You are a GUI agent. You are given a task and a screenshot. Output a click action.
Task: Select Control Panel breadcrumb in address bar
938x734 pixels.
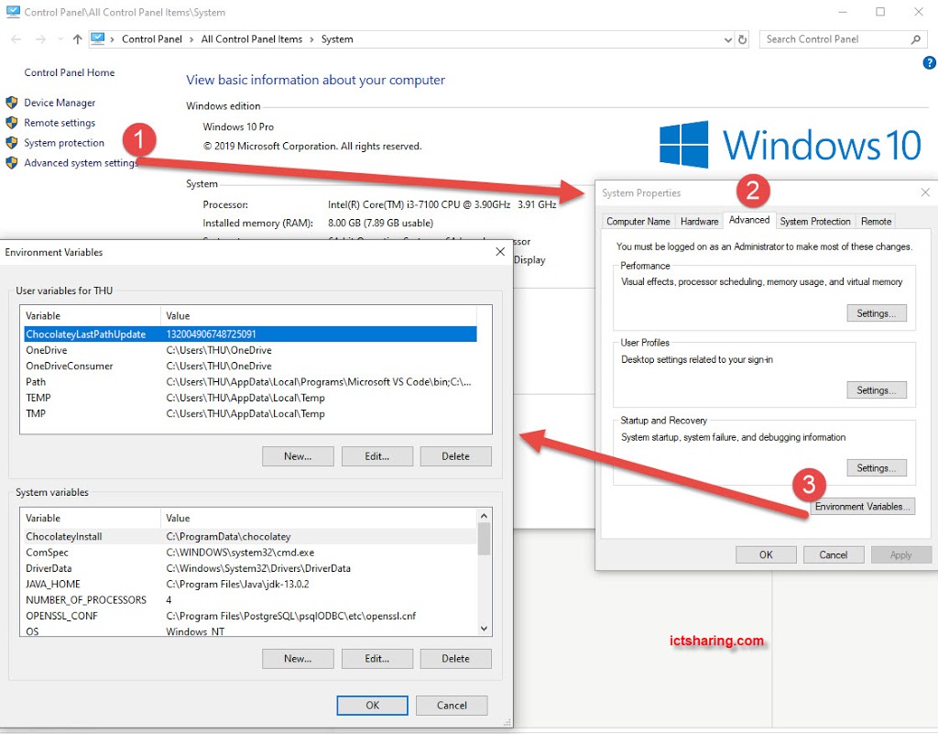click(x=152, y=39)
